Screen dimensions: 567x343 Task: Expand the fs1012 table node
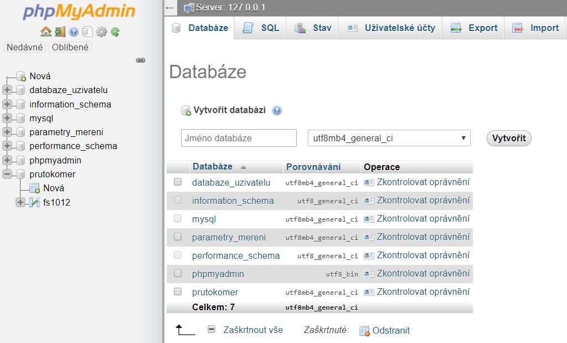coord(20,202)
